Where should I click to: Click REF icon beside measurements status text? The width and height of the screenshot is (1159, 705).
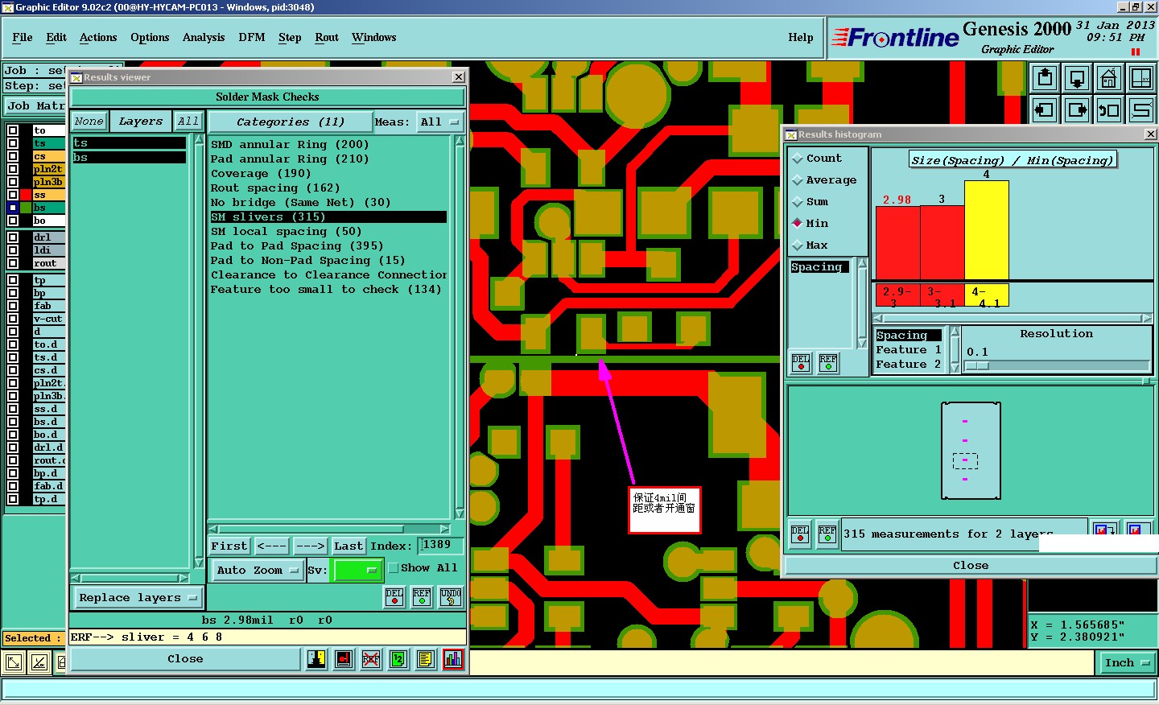pyautogui.click(x=827, y=534)
